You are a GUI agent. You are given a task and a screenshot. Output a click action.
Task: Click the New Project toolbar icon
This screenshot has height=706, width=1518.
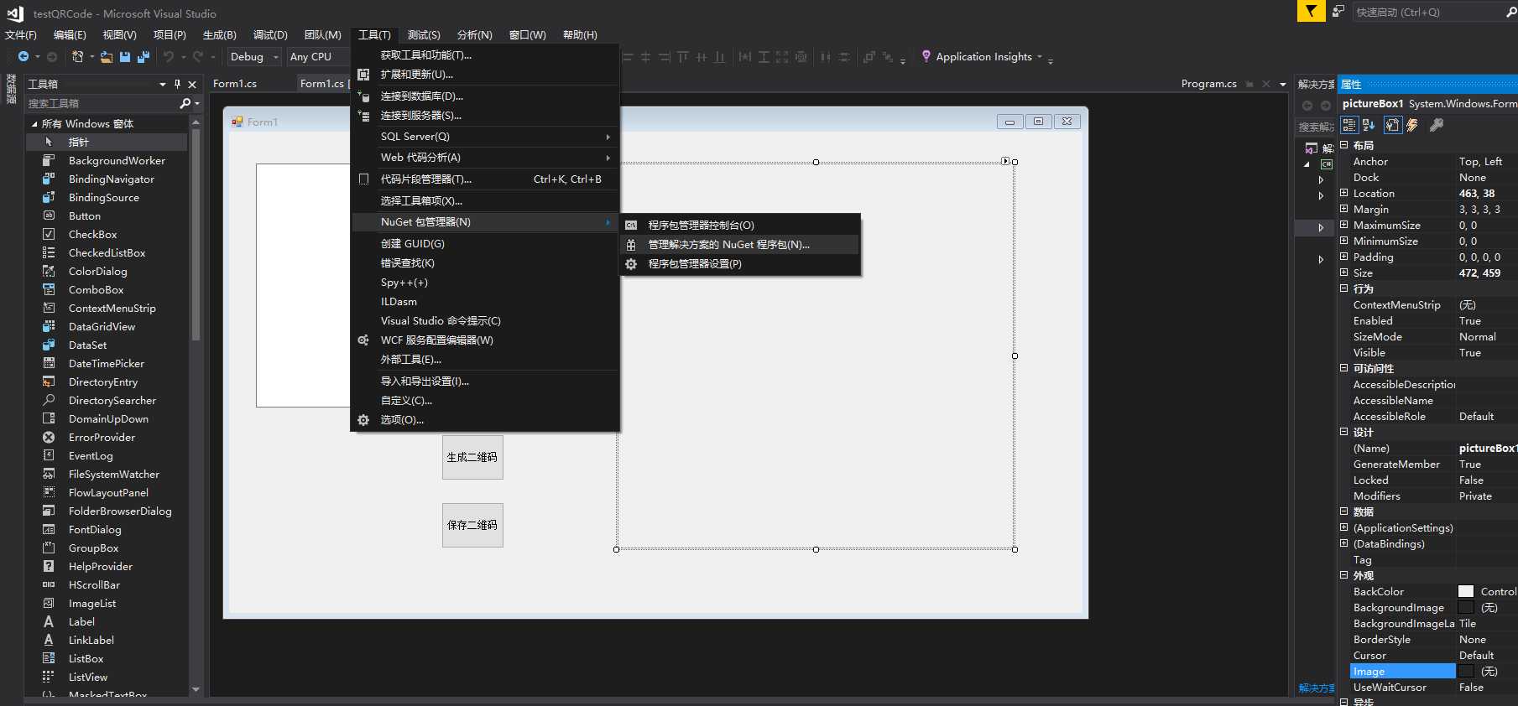(77, 57)
